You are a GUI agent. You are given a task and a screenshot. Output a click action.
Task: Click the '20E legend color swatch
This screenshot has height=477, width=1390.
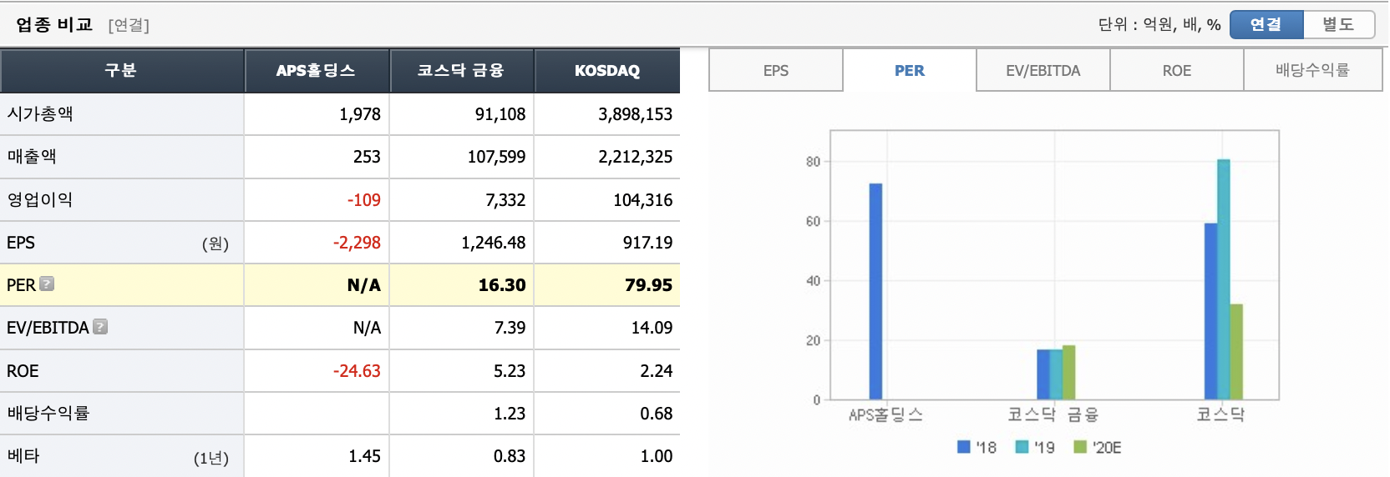(1080, 447)
